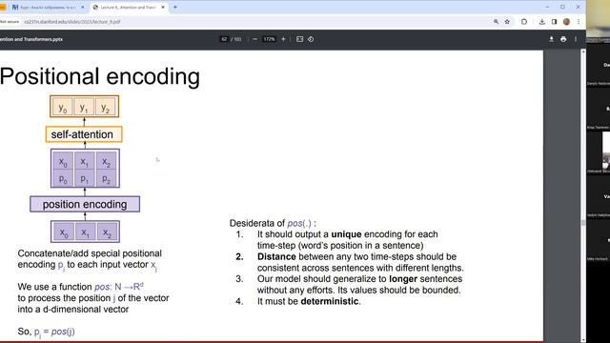Open browser zoom magnifier icon

coord(496,22)
